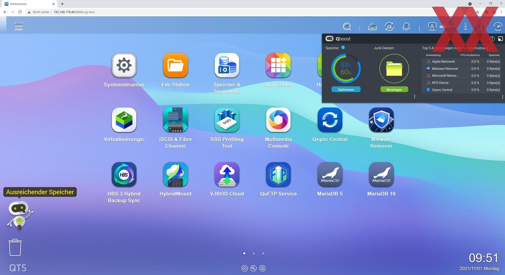Launch MariaDB 5
This screenshot has width=505, height=275.
330,175
